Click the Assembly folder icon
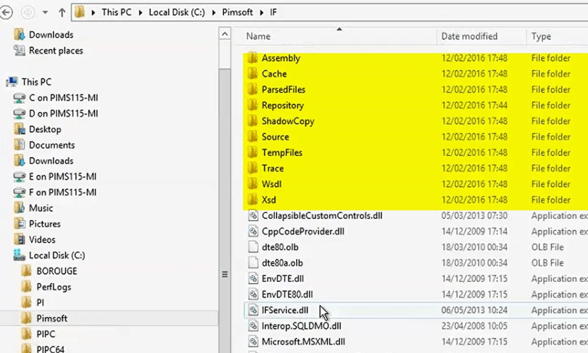588x353 pixels. click(x=253, y=58)
